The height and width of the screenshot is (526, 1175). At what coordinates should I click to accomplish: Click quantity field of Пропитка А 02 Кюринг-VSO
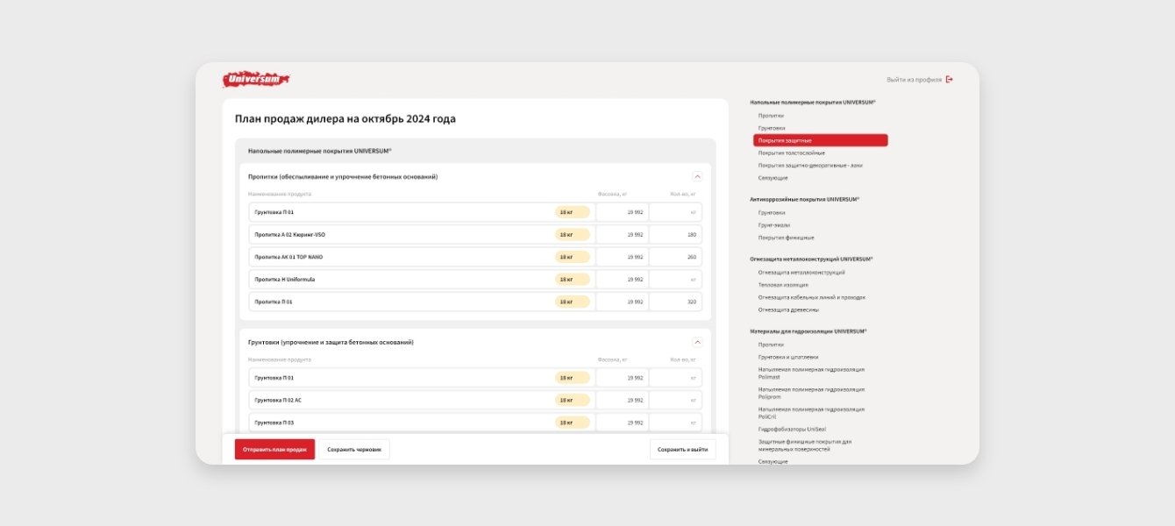point(675,235)
